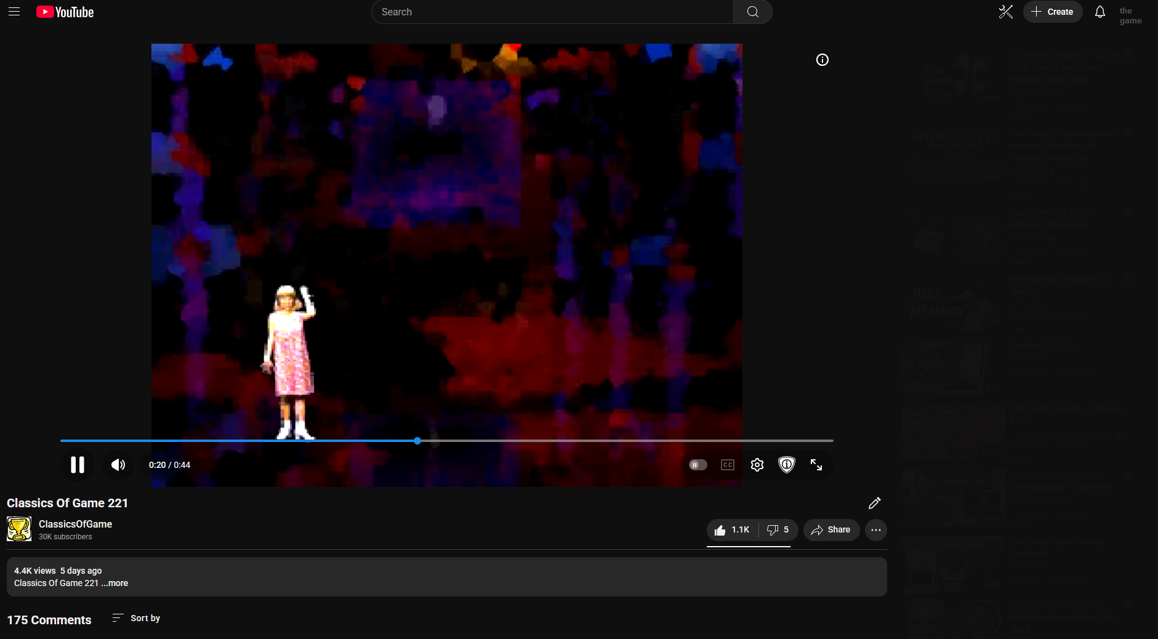Open the Create menu
This screenshot has height=639, width=1158.
click(x=1052, y=12)
